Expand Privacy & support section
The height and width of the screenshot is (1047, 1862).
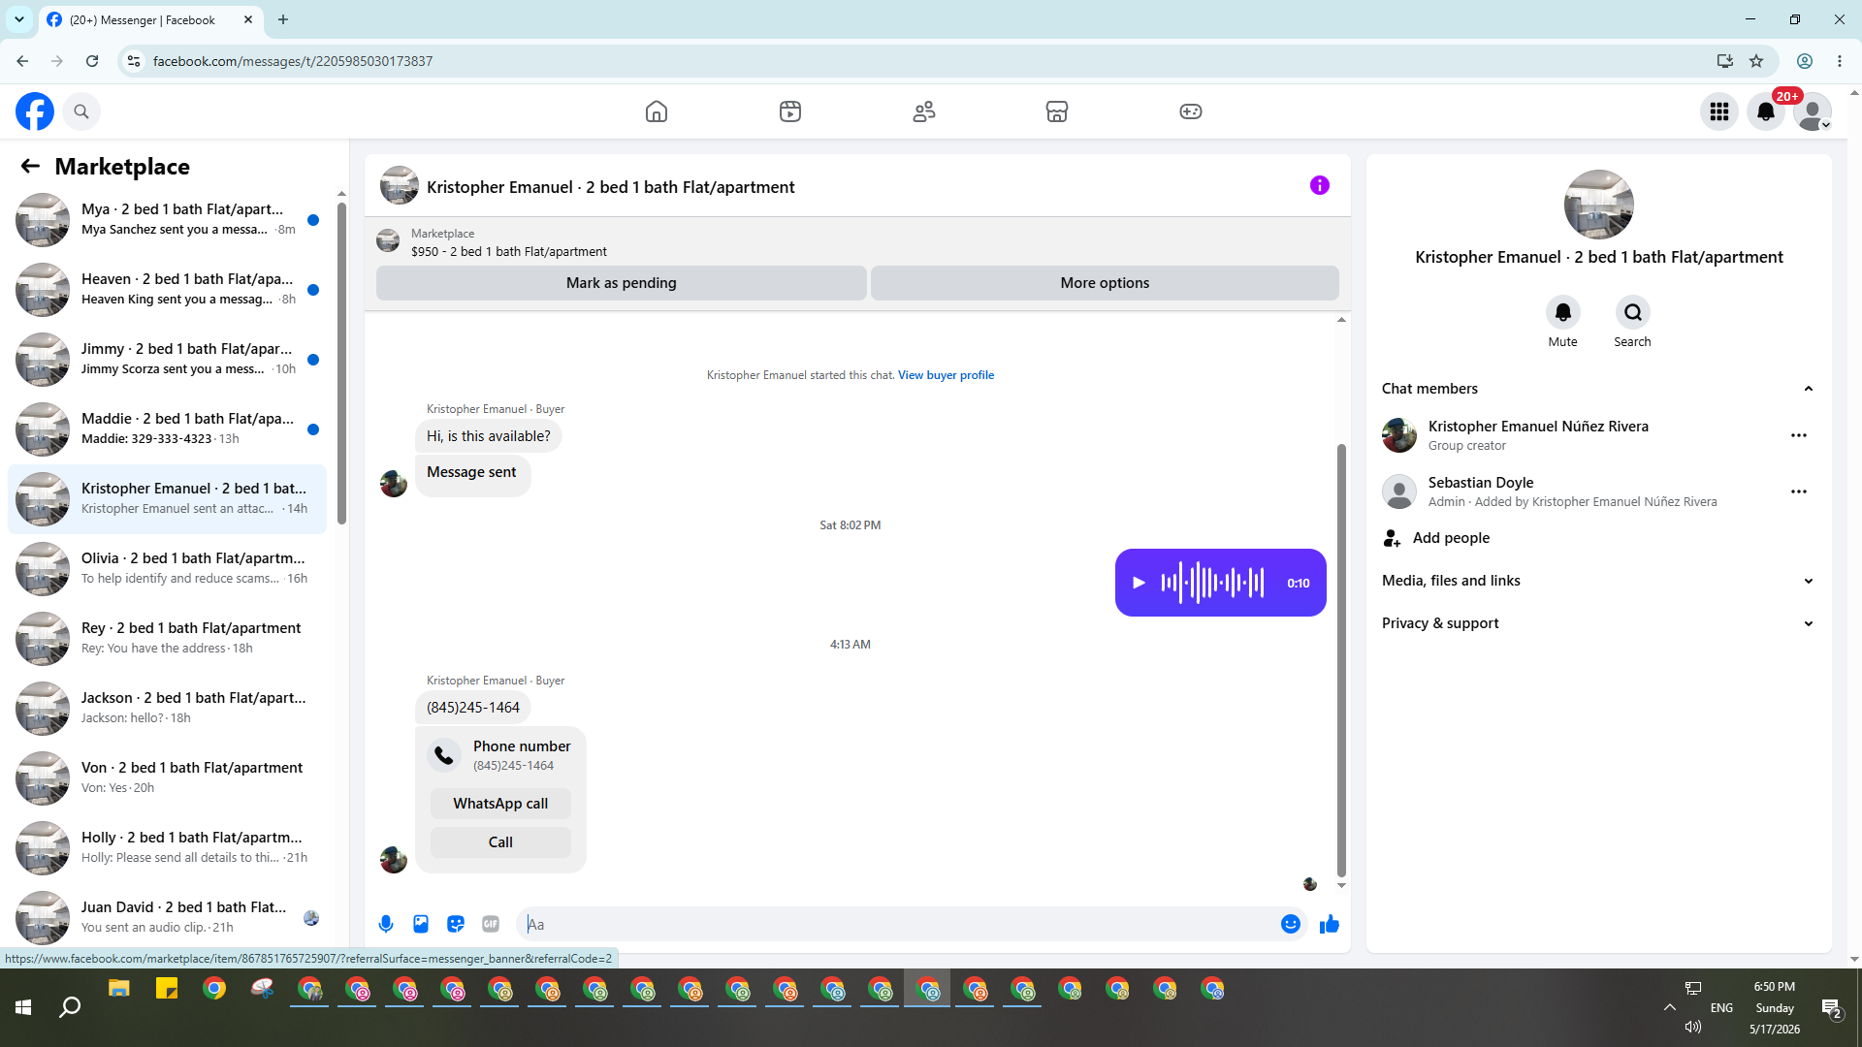[x=1598, y=623]
